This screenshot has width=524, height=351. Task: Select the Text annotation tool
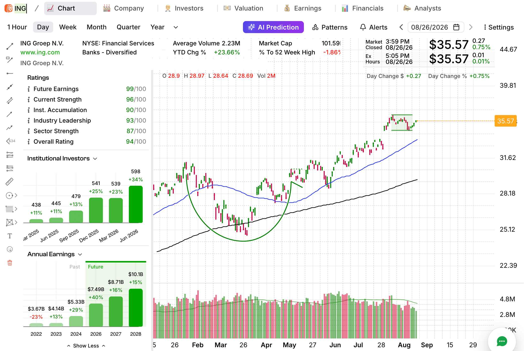[x=10, y=236]
